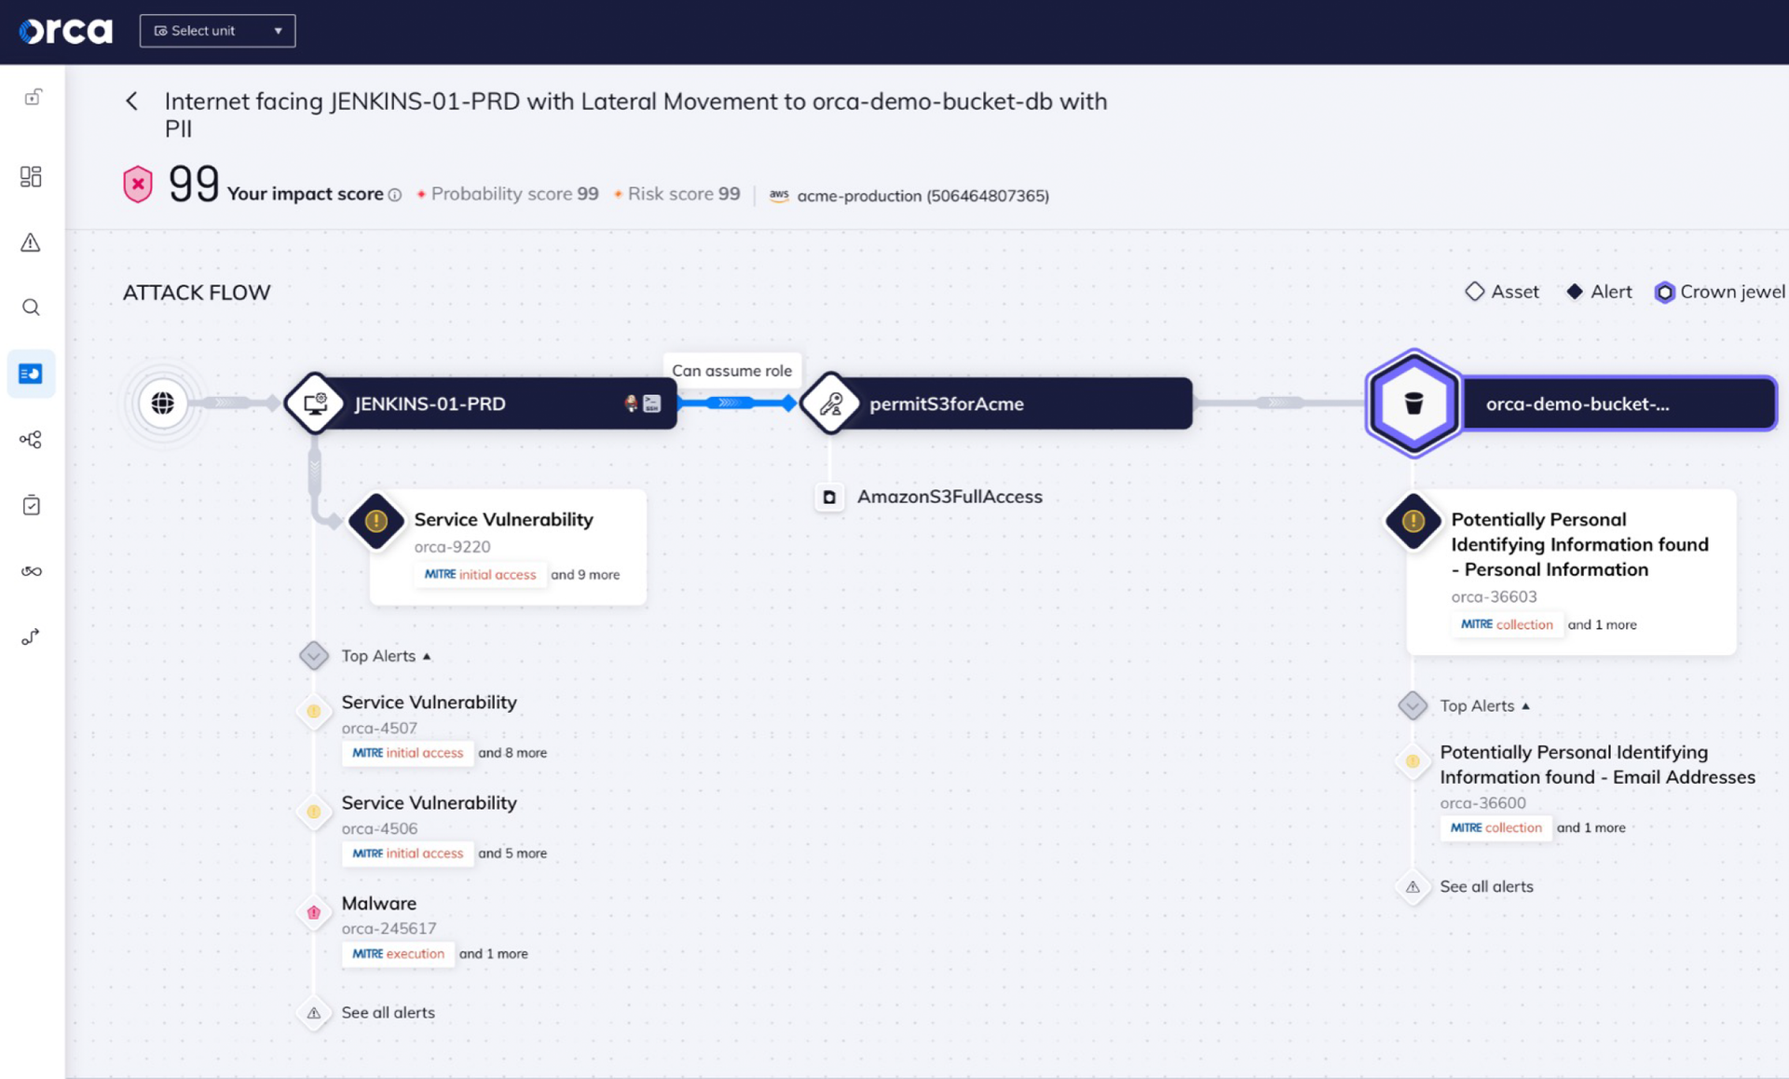Open the search magnifier sidebar icon

[31, 307]
